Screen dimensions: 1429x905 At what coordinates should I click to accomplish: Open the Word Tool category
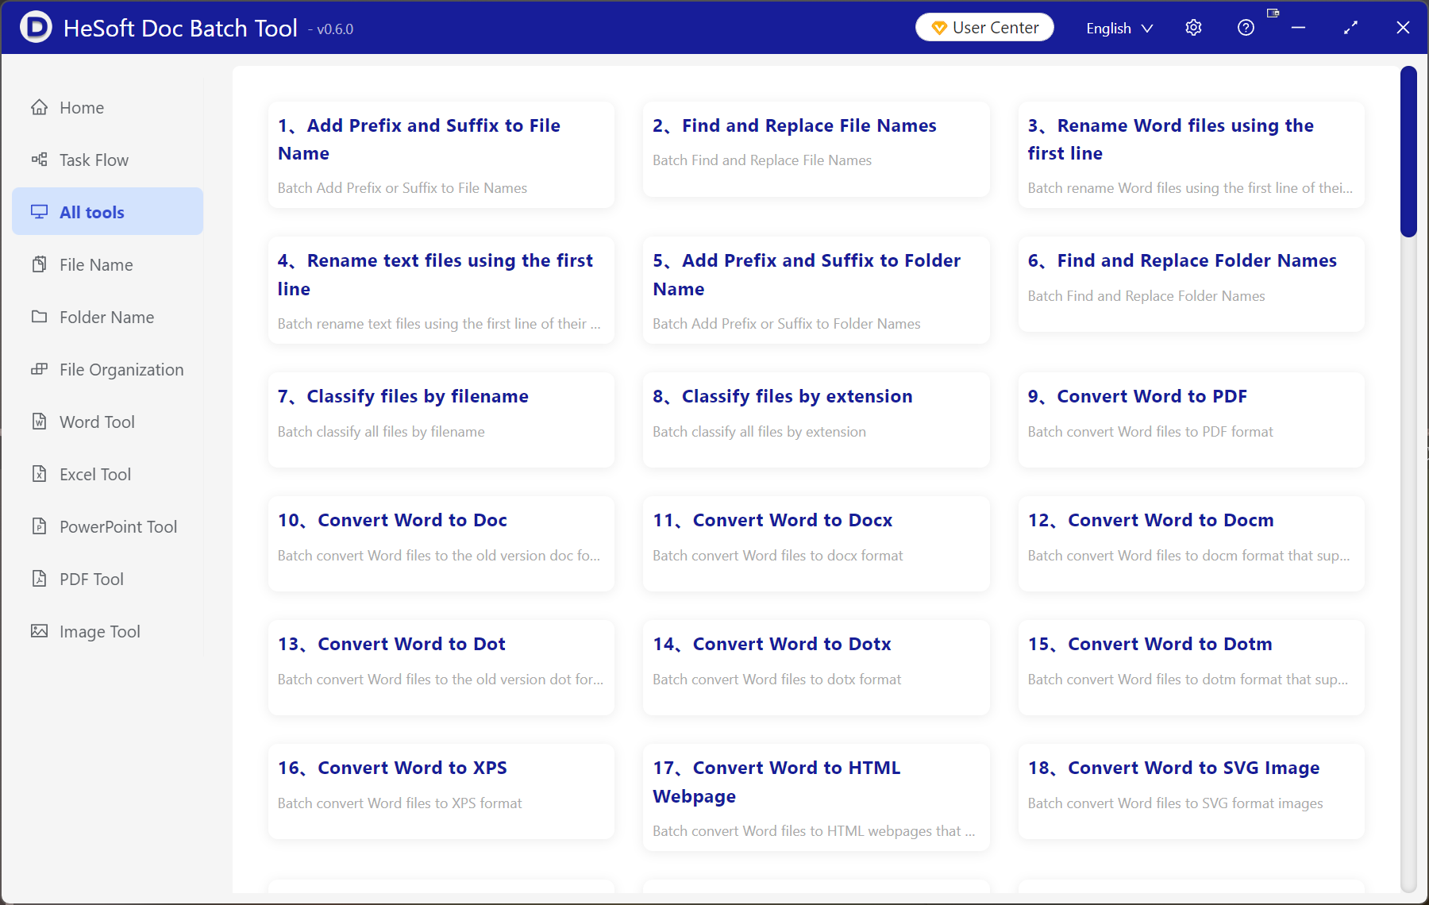[108, 422]
